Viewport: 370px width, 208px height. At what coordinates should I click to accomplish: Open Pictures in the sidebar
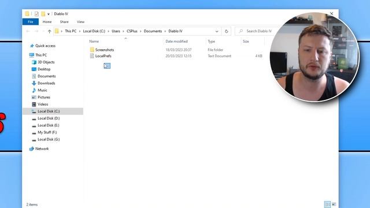(x=44, y=97)
